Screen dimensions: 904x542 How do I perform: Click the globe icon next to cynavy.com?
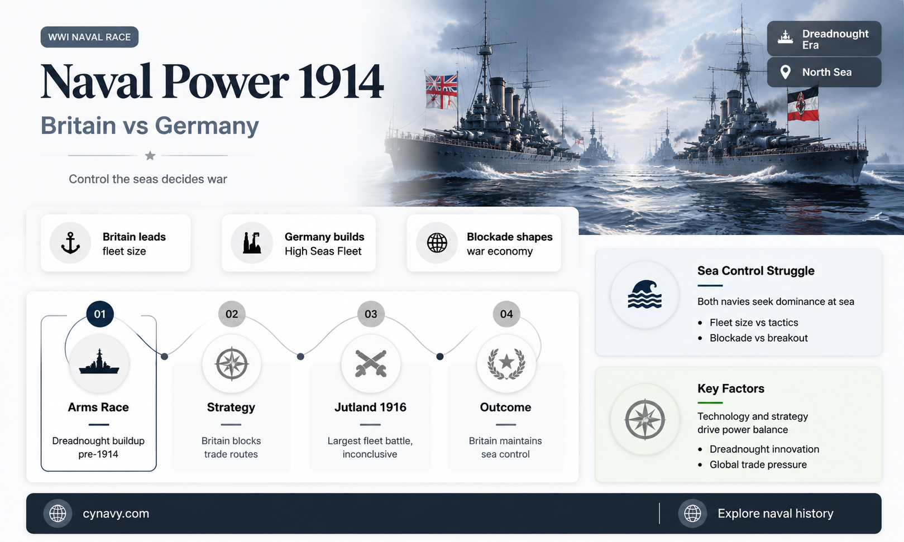coord(58,514)
